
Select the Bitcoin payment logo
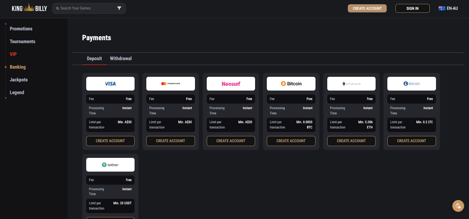click(x=291, y=84)
